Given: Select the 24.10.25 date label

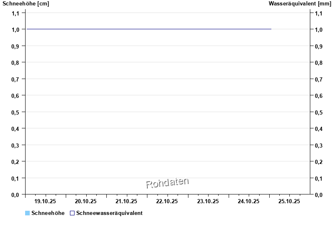Looking at the screenshot, I should (249, 202).
